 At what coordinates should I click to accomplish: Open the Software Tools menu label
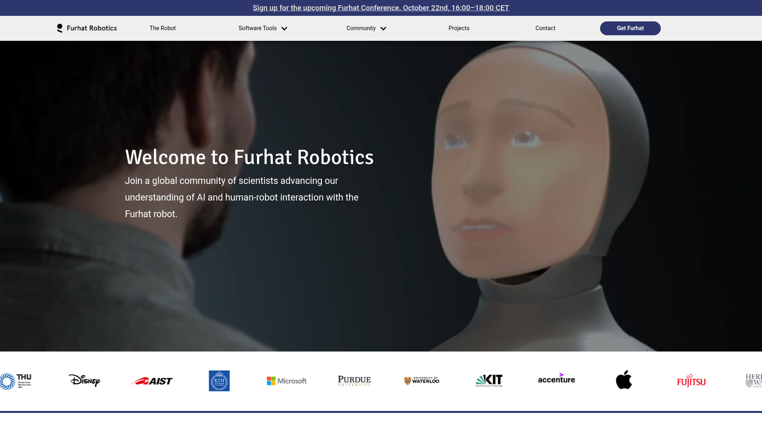tap(258, 28)
